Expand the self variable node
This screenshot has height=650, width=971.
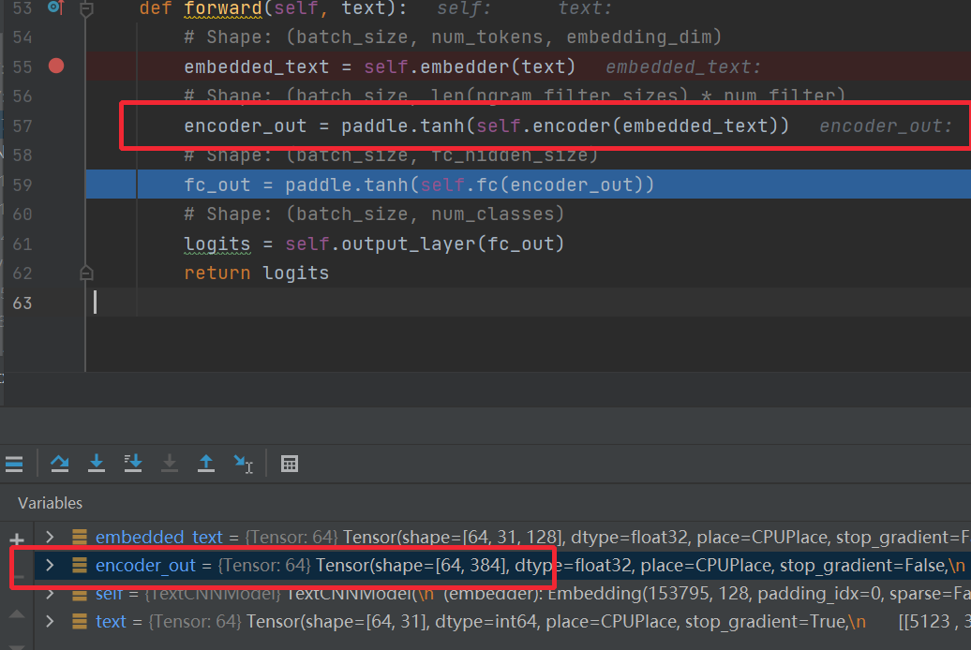click(x=50, y=595)
